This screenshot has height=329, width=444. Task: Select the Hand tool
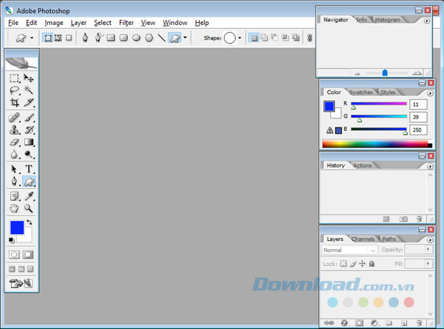tap(14, 208)
